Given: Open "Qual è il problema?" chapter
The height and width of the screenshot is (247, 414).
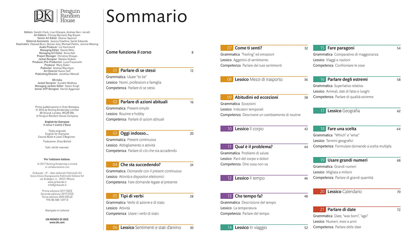Looking at the screenshot, I should pyautogui.click(x=253, y=147).
